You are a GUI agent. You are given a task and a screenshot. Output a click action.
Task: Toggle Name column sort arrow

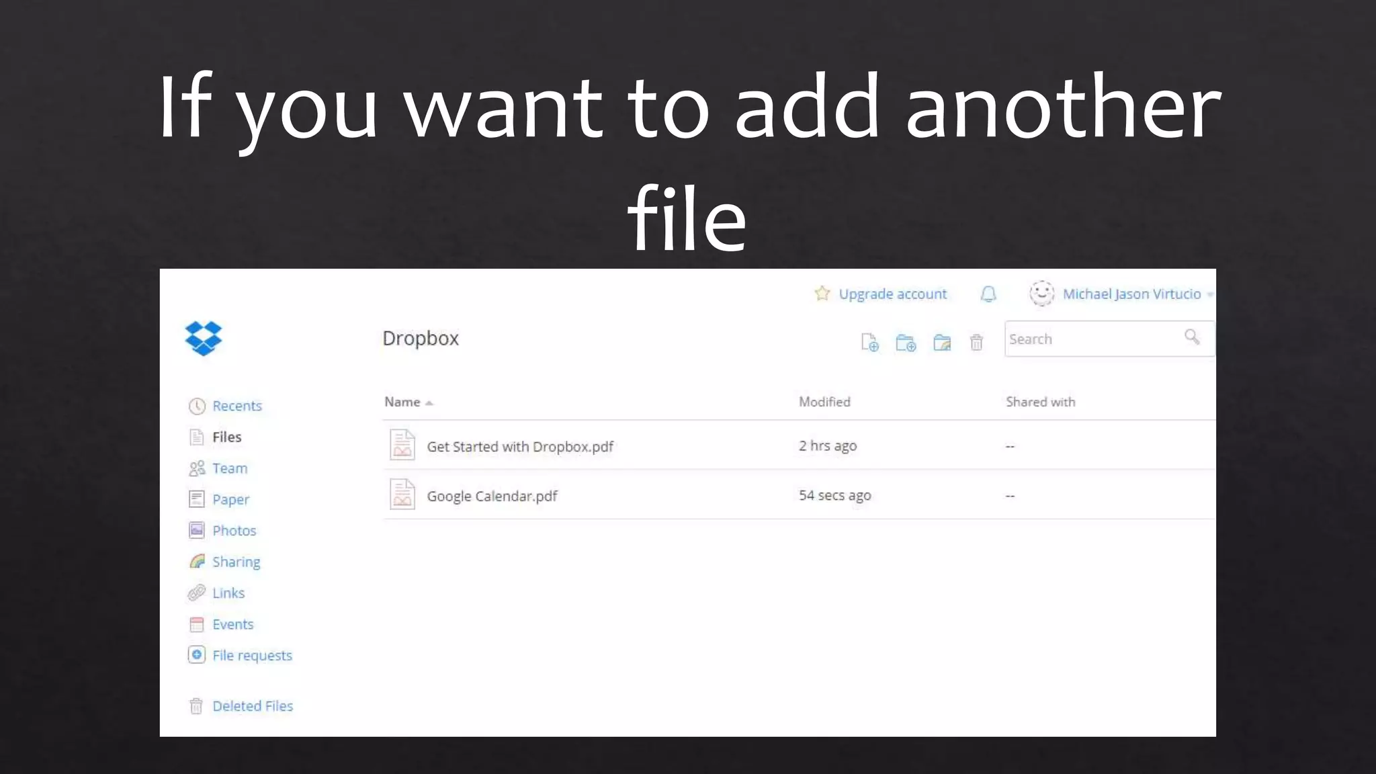pyautogui.click(x=429, y=403)
